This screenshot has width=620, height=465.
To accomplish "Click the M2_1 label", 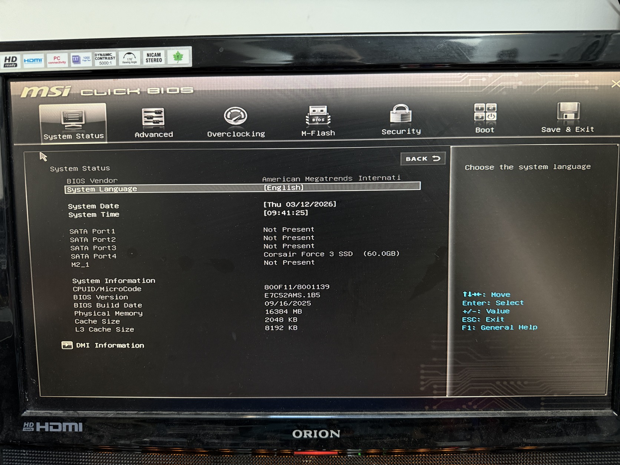I will point(80,265).
